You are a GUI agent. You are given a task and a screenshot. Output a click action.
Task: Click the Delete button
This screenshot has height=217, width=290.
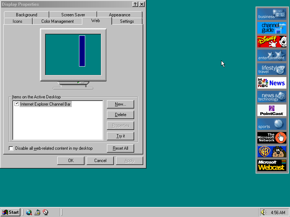click(120, 115)
